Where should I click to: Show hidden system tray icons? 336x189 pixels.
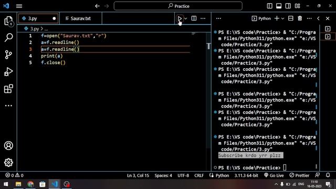pyautogui.click(x=276, y=184)
